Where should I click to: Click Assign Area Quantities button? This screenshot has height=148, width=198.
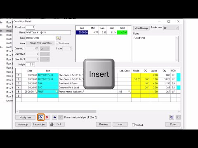click(40, 43)
